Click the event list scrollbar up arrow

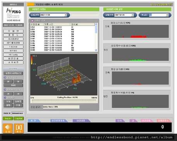click(x=96, y=24)
